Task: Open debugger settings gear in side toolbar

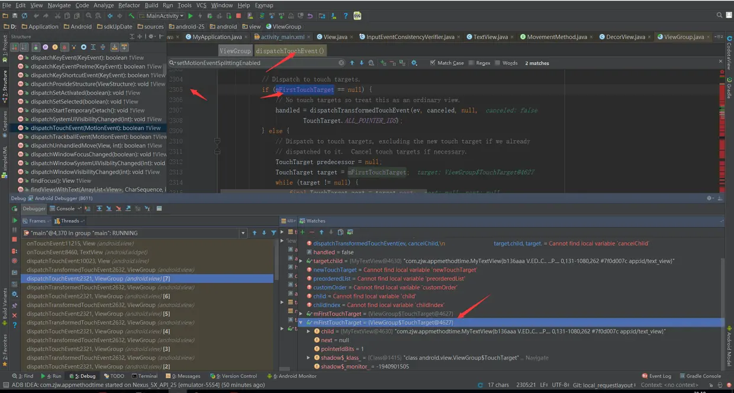Action: 15,294
